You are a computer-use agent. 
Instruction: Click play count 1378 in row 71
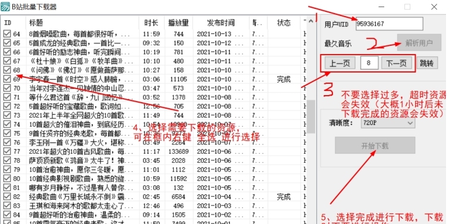click(178, 97)
